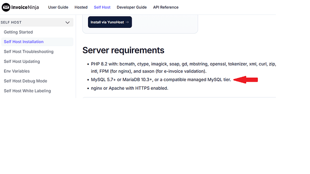Open the User Guide tab
This screenshot has height=174, width=310.
point(58,7)
